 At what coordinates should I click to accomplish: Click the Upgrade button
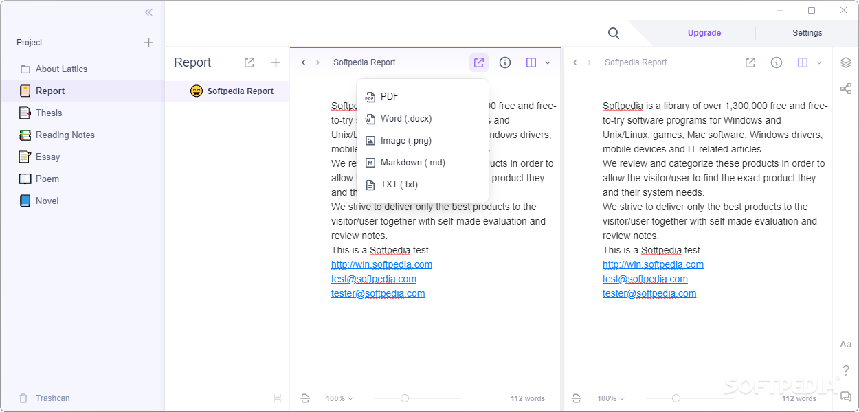704,33
